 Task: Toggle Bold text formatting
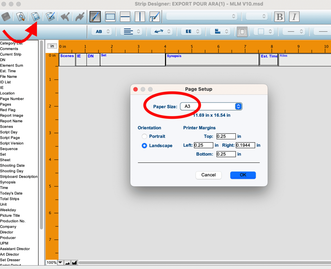[280, 17]
